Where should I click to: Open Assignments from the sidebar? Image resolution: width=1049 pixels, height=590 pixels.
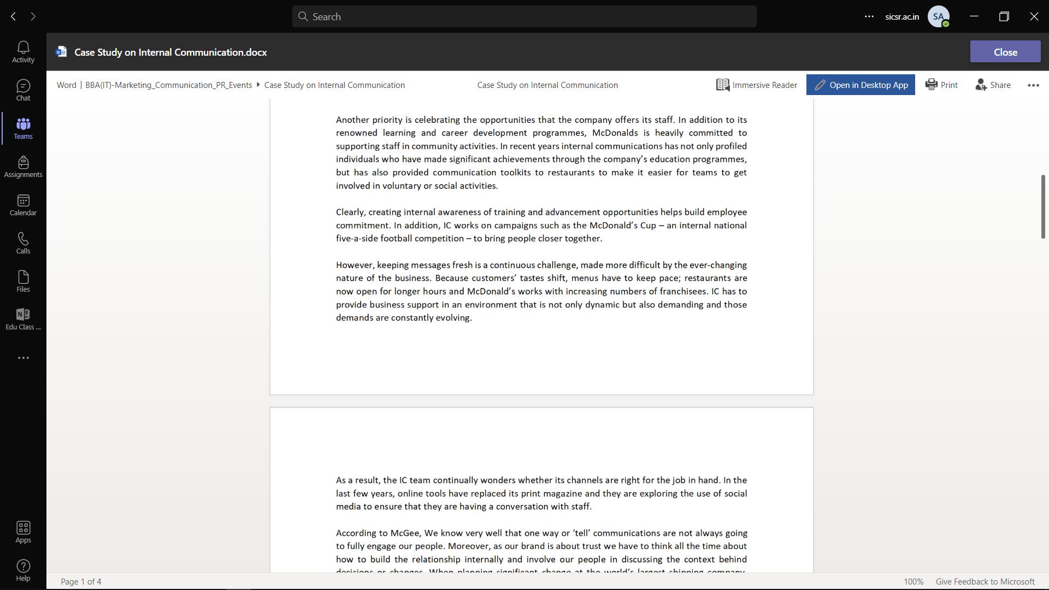[23, 166]
